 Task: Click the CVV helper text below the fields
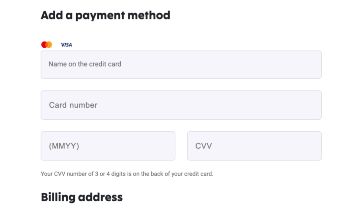tap(127, 174)
